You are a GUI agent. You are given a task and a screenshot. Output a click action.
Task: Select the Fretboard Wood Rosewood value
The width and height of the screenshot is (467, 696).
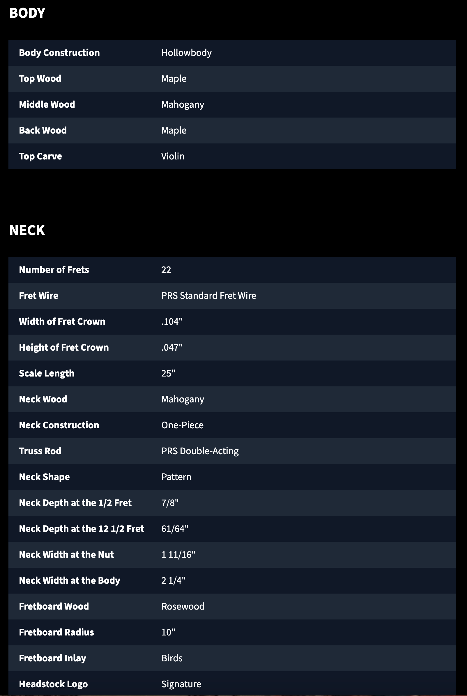coord(183,606)
